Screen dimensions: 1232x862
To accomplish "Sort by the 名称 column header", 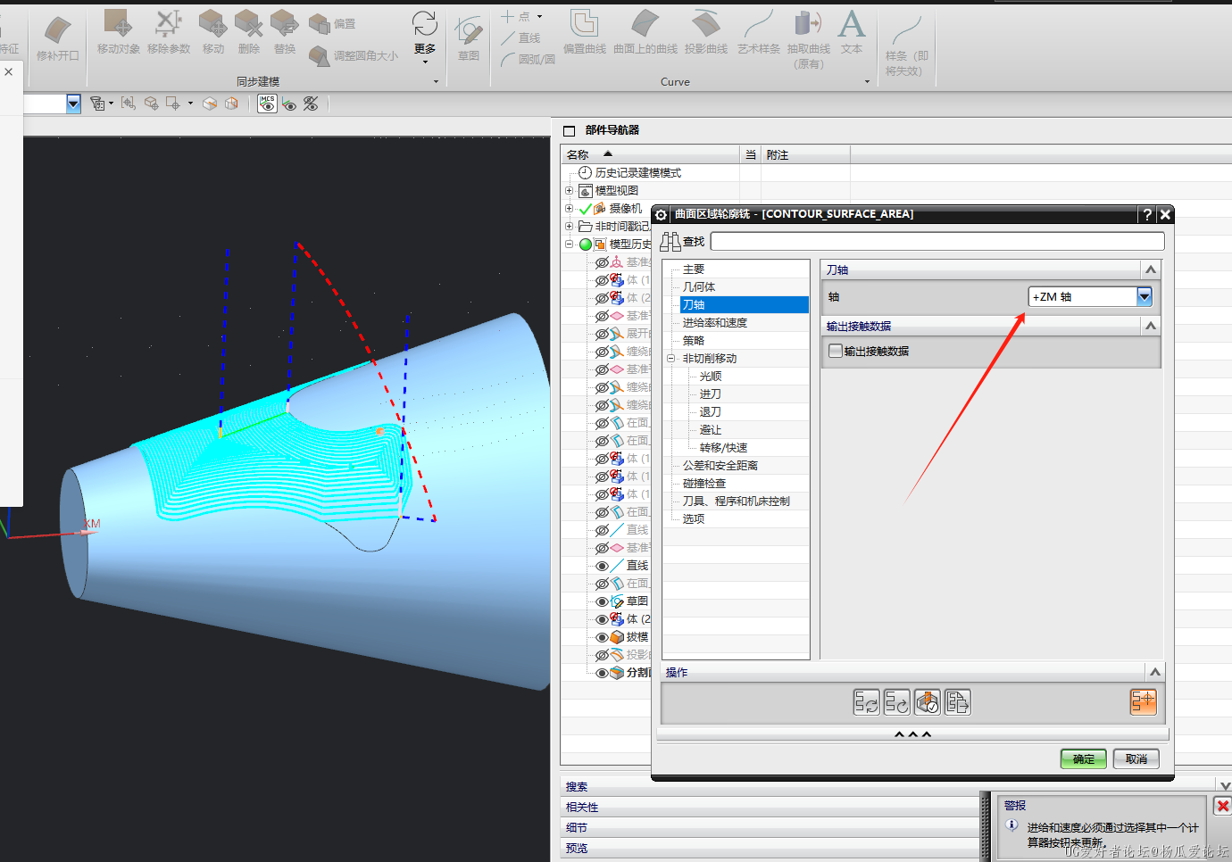I will [650, 154].
